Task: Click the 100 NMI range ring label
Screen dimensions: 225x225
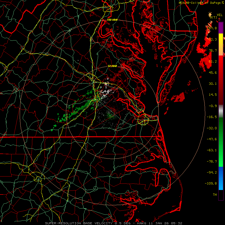Action: coord(112,20)
